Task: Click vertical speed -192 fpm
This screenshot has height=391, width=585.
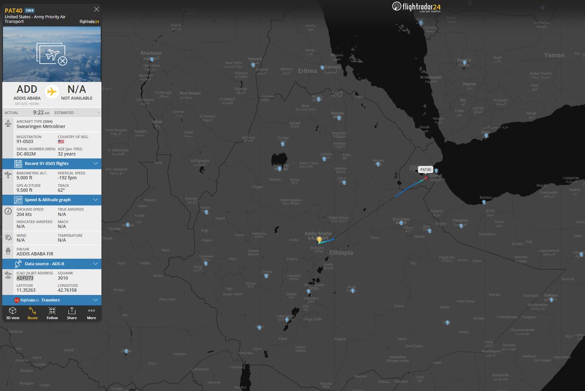Action: (x=67, y=178)
